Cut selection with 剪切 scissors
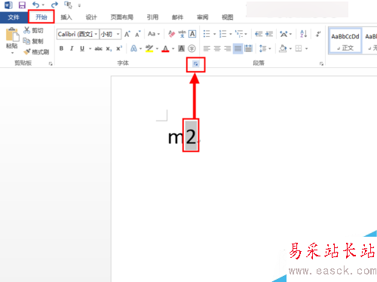This screenshot has height=282, width=377. pyautogui.click(x=33, y=30)
